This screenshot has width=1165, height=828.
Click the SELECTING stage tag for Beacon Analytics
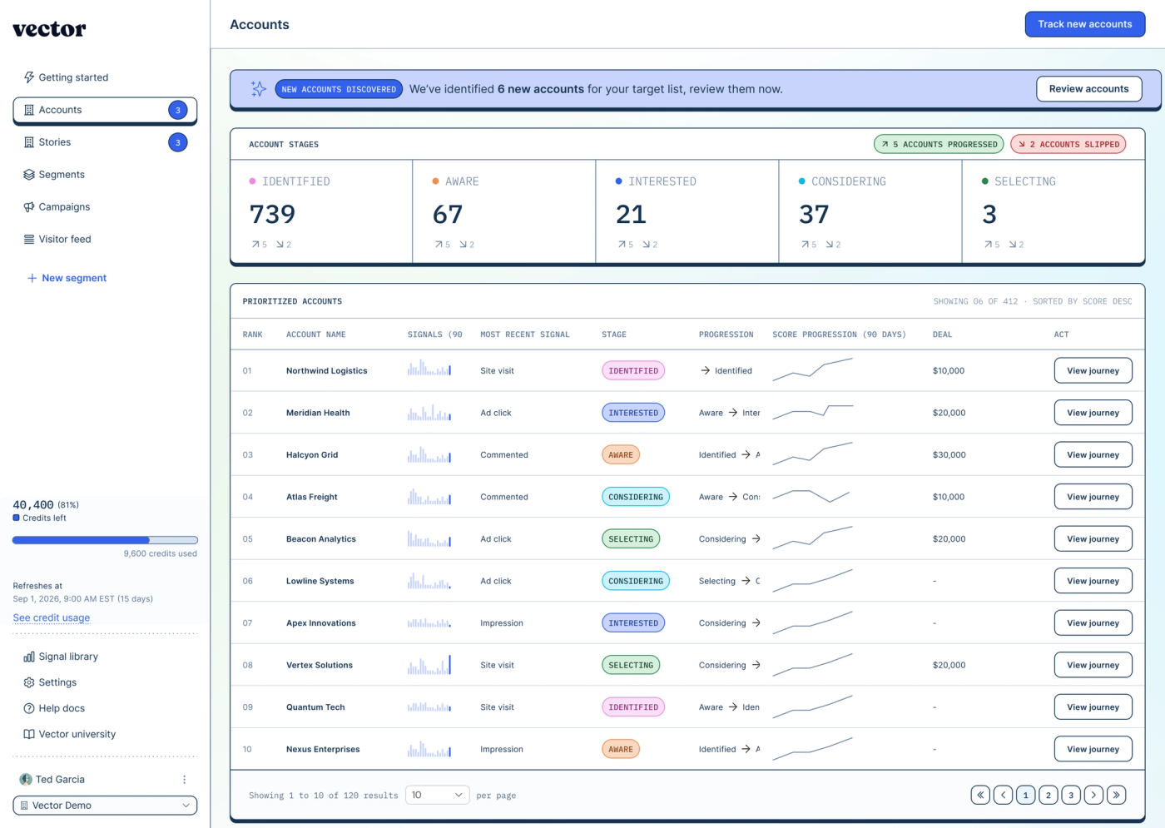pyautogui.click(x=631, y=538)
